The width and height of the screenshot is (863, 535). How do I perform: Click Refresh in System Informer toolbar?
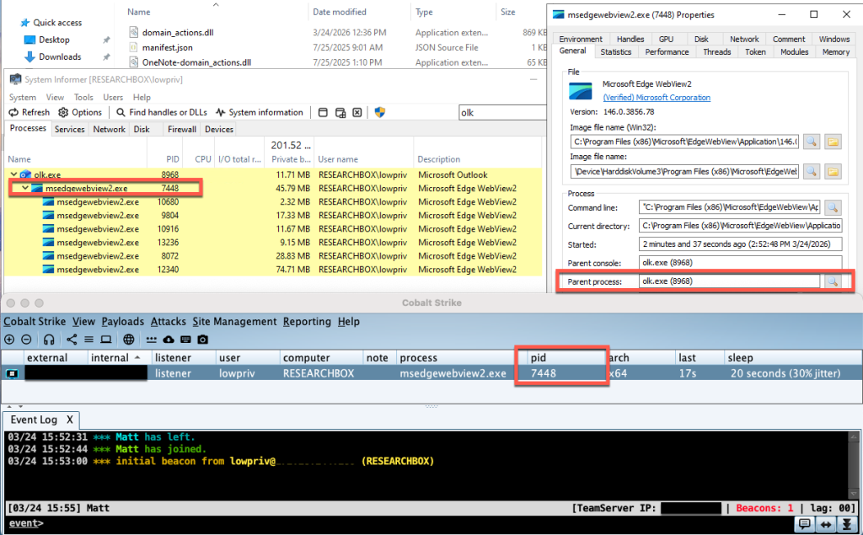tap(29, 112)
